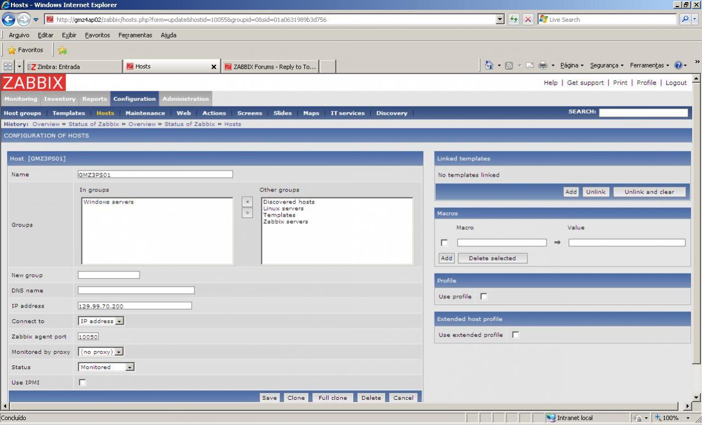This screenshot has width=702, height=425.
Task: Open the tab list dropdown arrow
Action: (x=20, y=66)
